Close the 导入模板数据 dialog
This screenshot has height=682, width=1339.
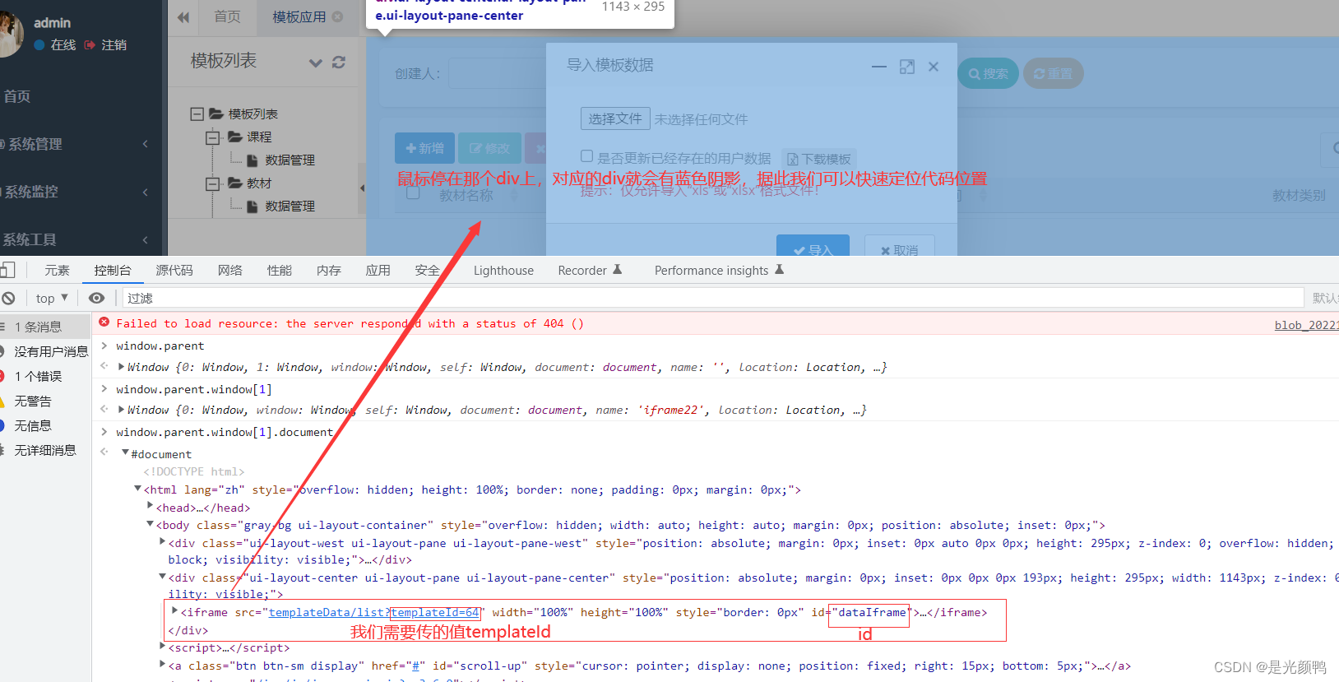pos(934,67)
